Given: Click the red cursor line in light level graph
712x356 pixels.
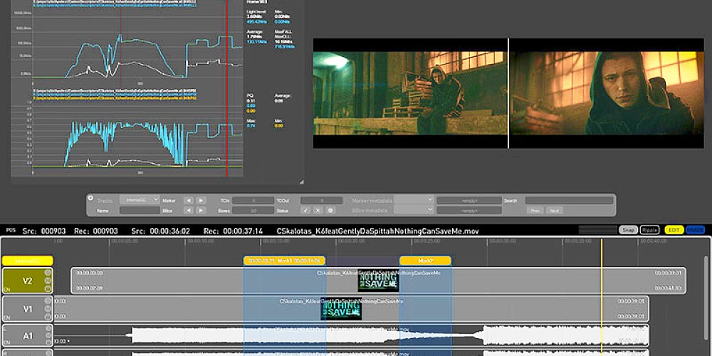Looking at the screenshot, I should 227,41.
